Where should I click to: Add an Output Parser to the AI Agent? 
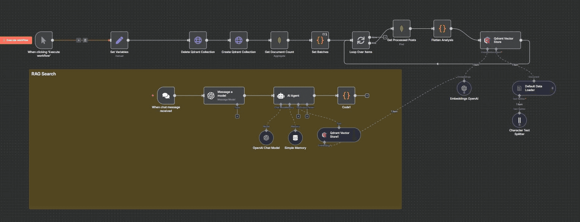point(307,116)
